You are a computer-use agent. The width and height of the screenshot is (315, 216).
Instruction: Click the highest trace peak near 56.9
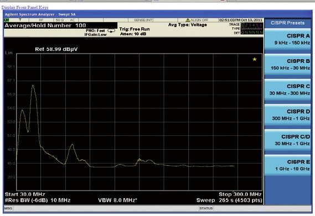pyautogui.click(x=33, y=86)
